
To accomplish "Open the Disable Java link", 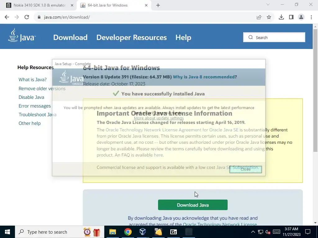I will point(31,97).
